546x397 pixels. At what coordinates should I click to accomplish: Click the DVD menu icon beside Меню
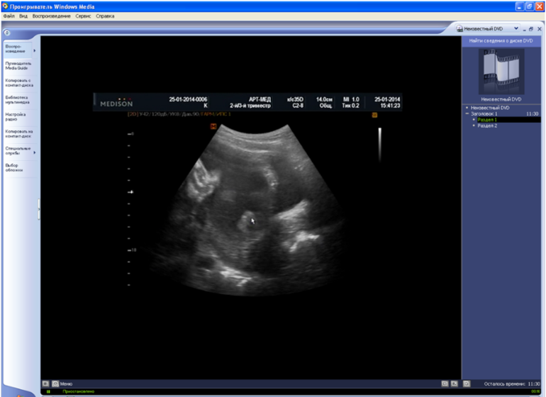(x=55, y=384)
